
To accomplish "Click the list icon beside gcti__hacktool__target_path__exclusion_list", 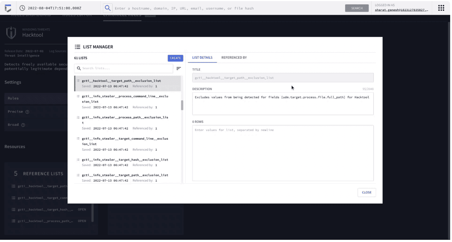I will point(78,81).
